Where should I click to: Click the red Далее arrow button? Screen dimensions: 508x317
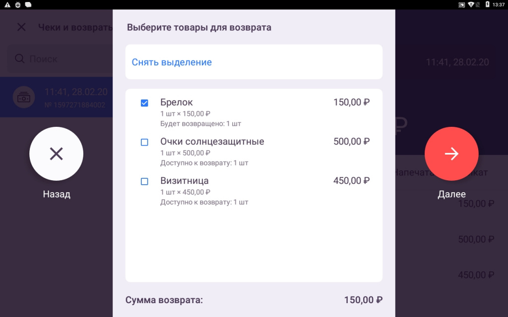tap(451, 154)
